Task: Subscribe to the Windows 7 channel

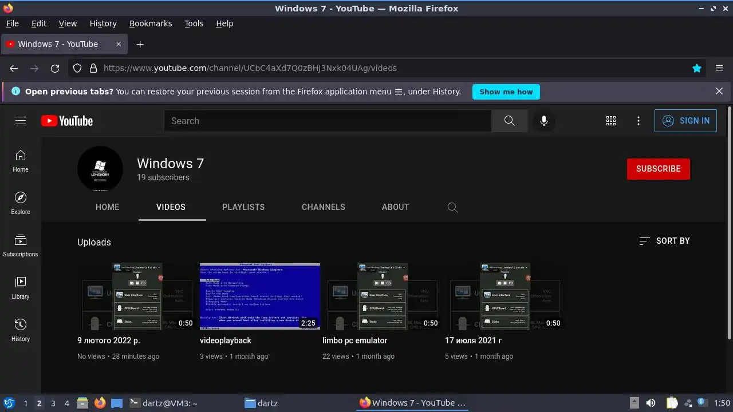Action: 659,169
